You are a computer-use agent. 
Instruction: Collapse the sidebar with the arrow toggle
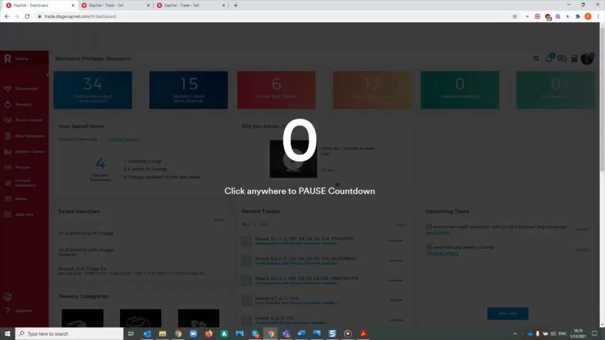48,75
